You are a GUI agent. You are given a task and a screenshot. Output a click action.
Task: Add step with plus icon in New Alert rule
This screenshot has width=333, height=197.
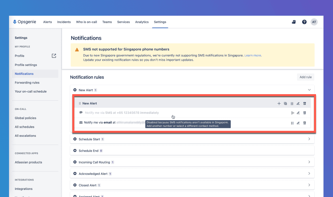279,103
